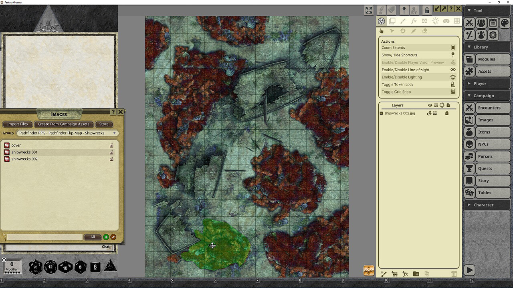
Task: Switch to the lighting effects tab on map toolbar
Action: click(435, 21)
